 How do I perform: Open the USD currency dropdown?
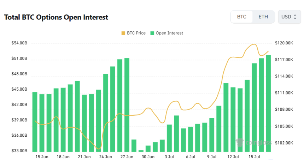289,17
